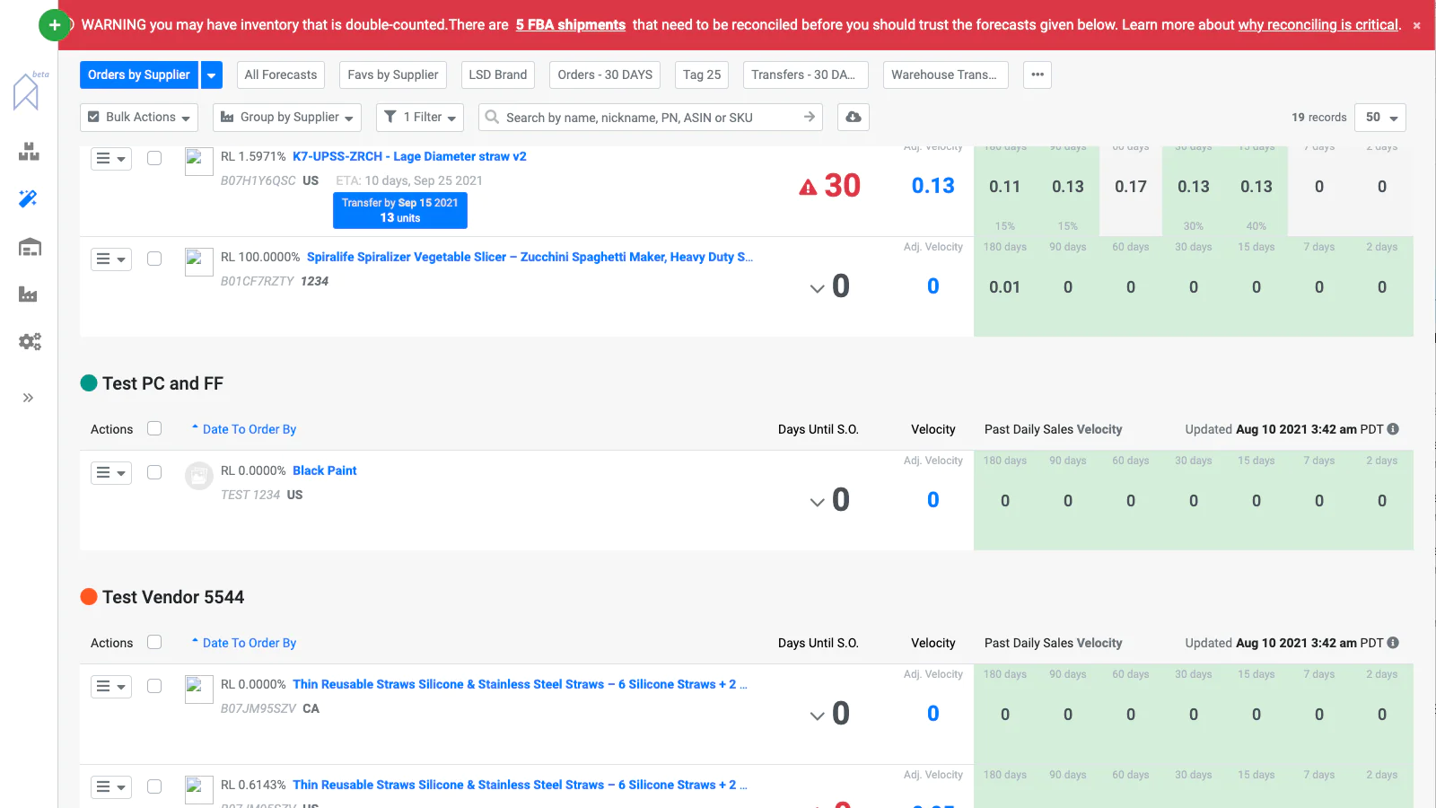Click the cloud download export icon

point(853,118)
